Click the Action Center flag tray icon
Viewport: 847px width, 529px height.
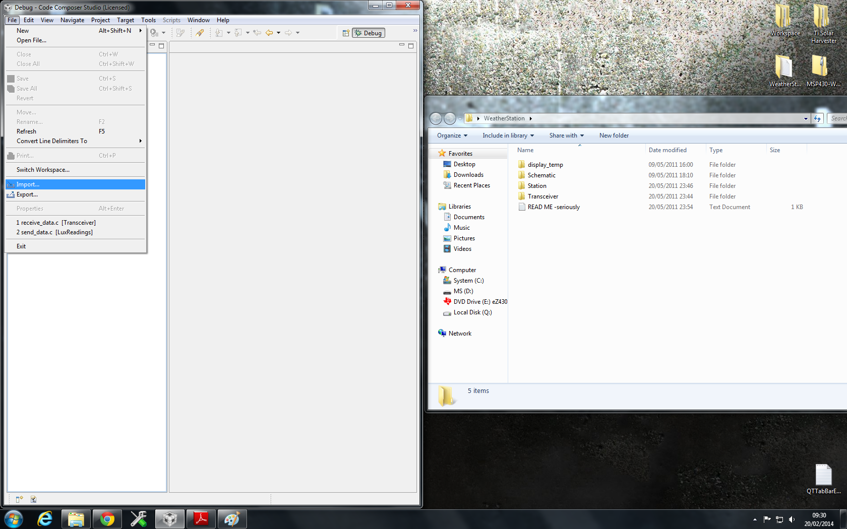[x=767, y=519]
